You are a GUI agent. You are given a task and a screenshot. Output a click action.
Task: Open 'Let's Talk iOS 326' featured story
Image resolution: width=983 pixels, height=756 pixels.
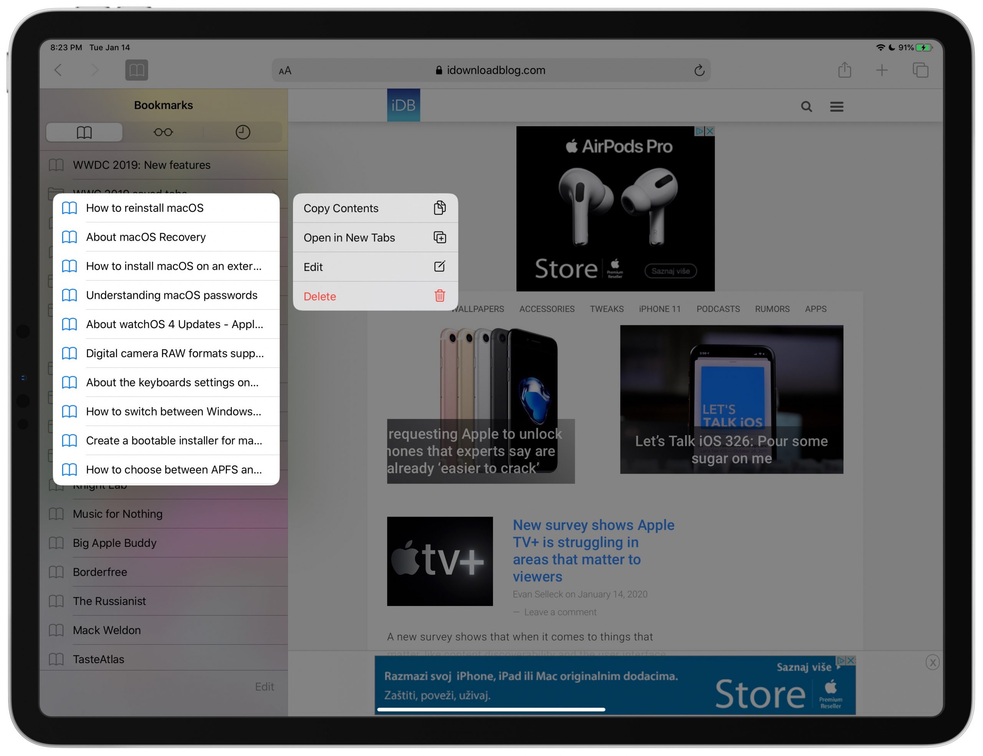(x=731, y=399)
